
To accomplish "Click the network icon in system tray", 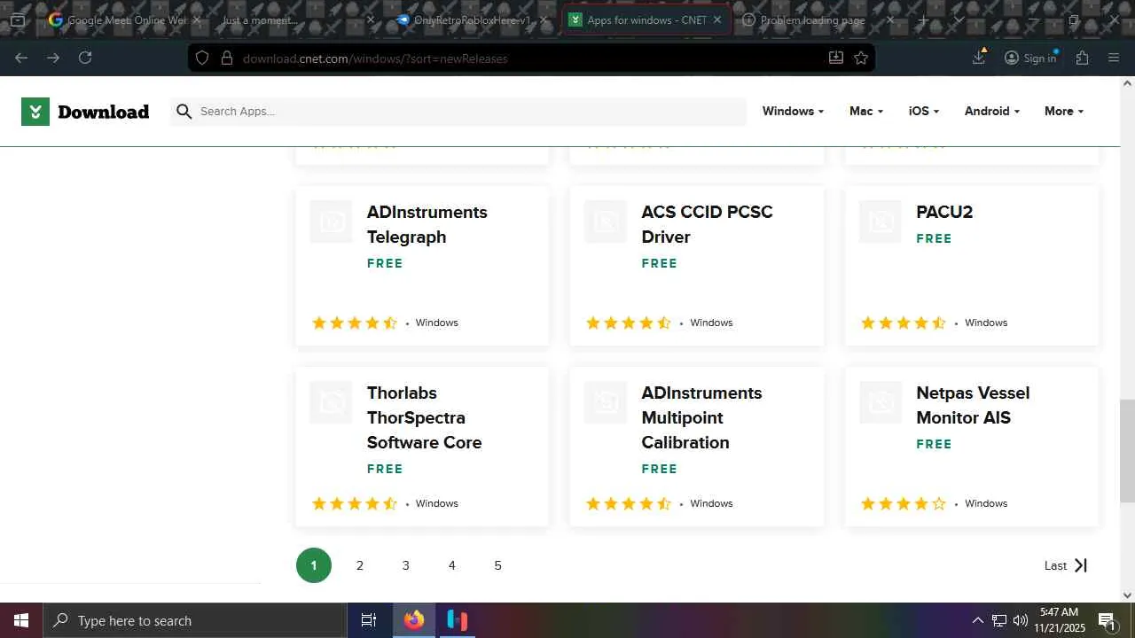I will coord(999,620).
